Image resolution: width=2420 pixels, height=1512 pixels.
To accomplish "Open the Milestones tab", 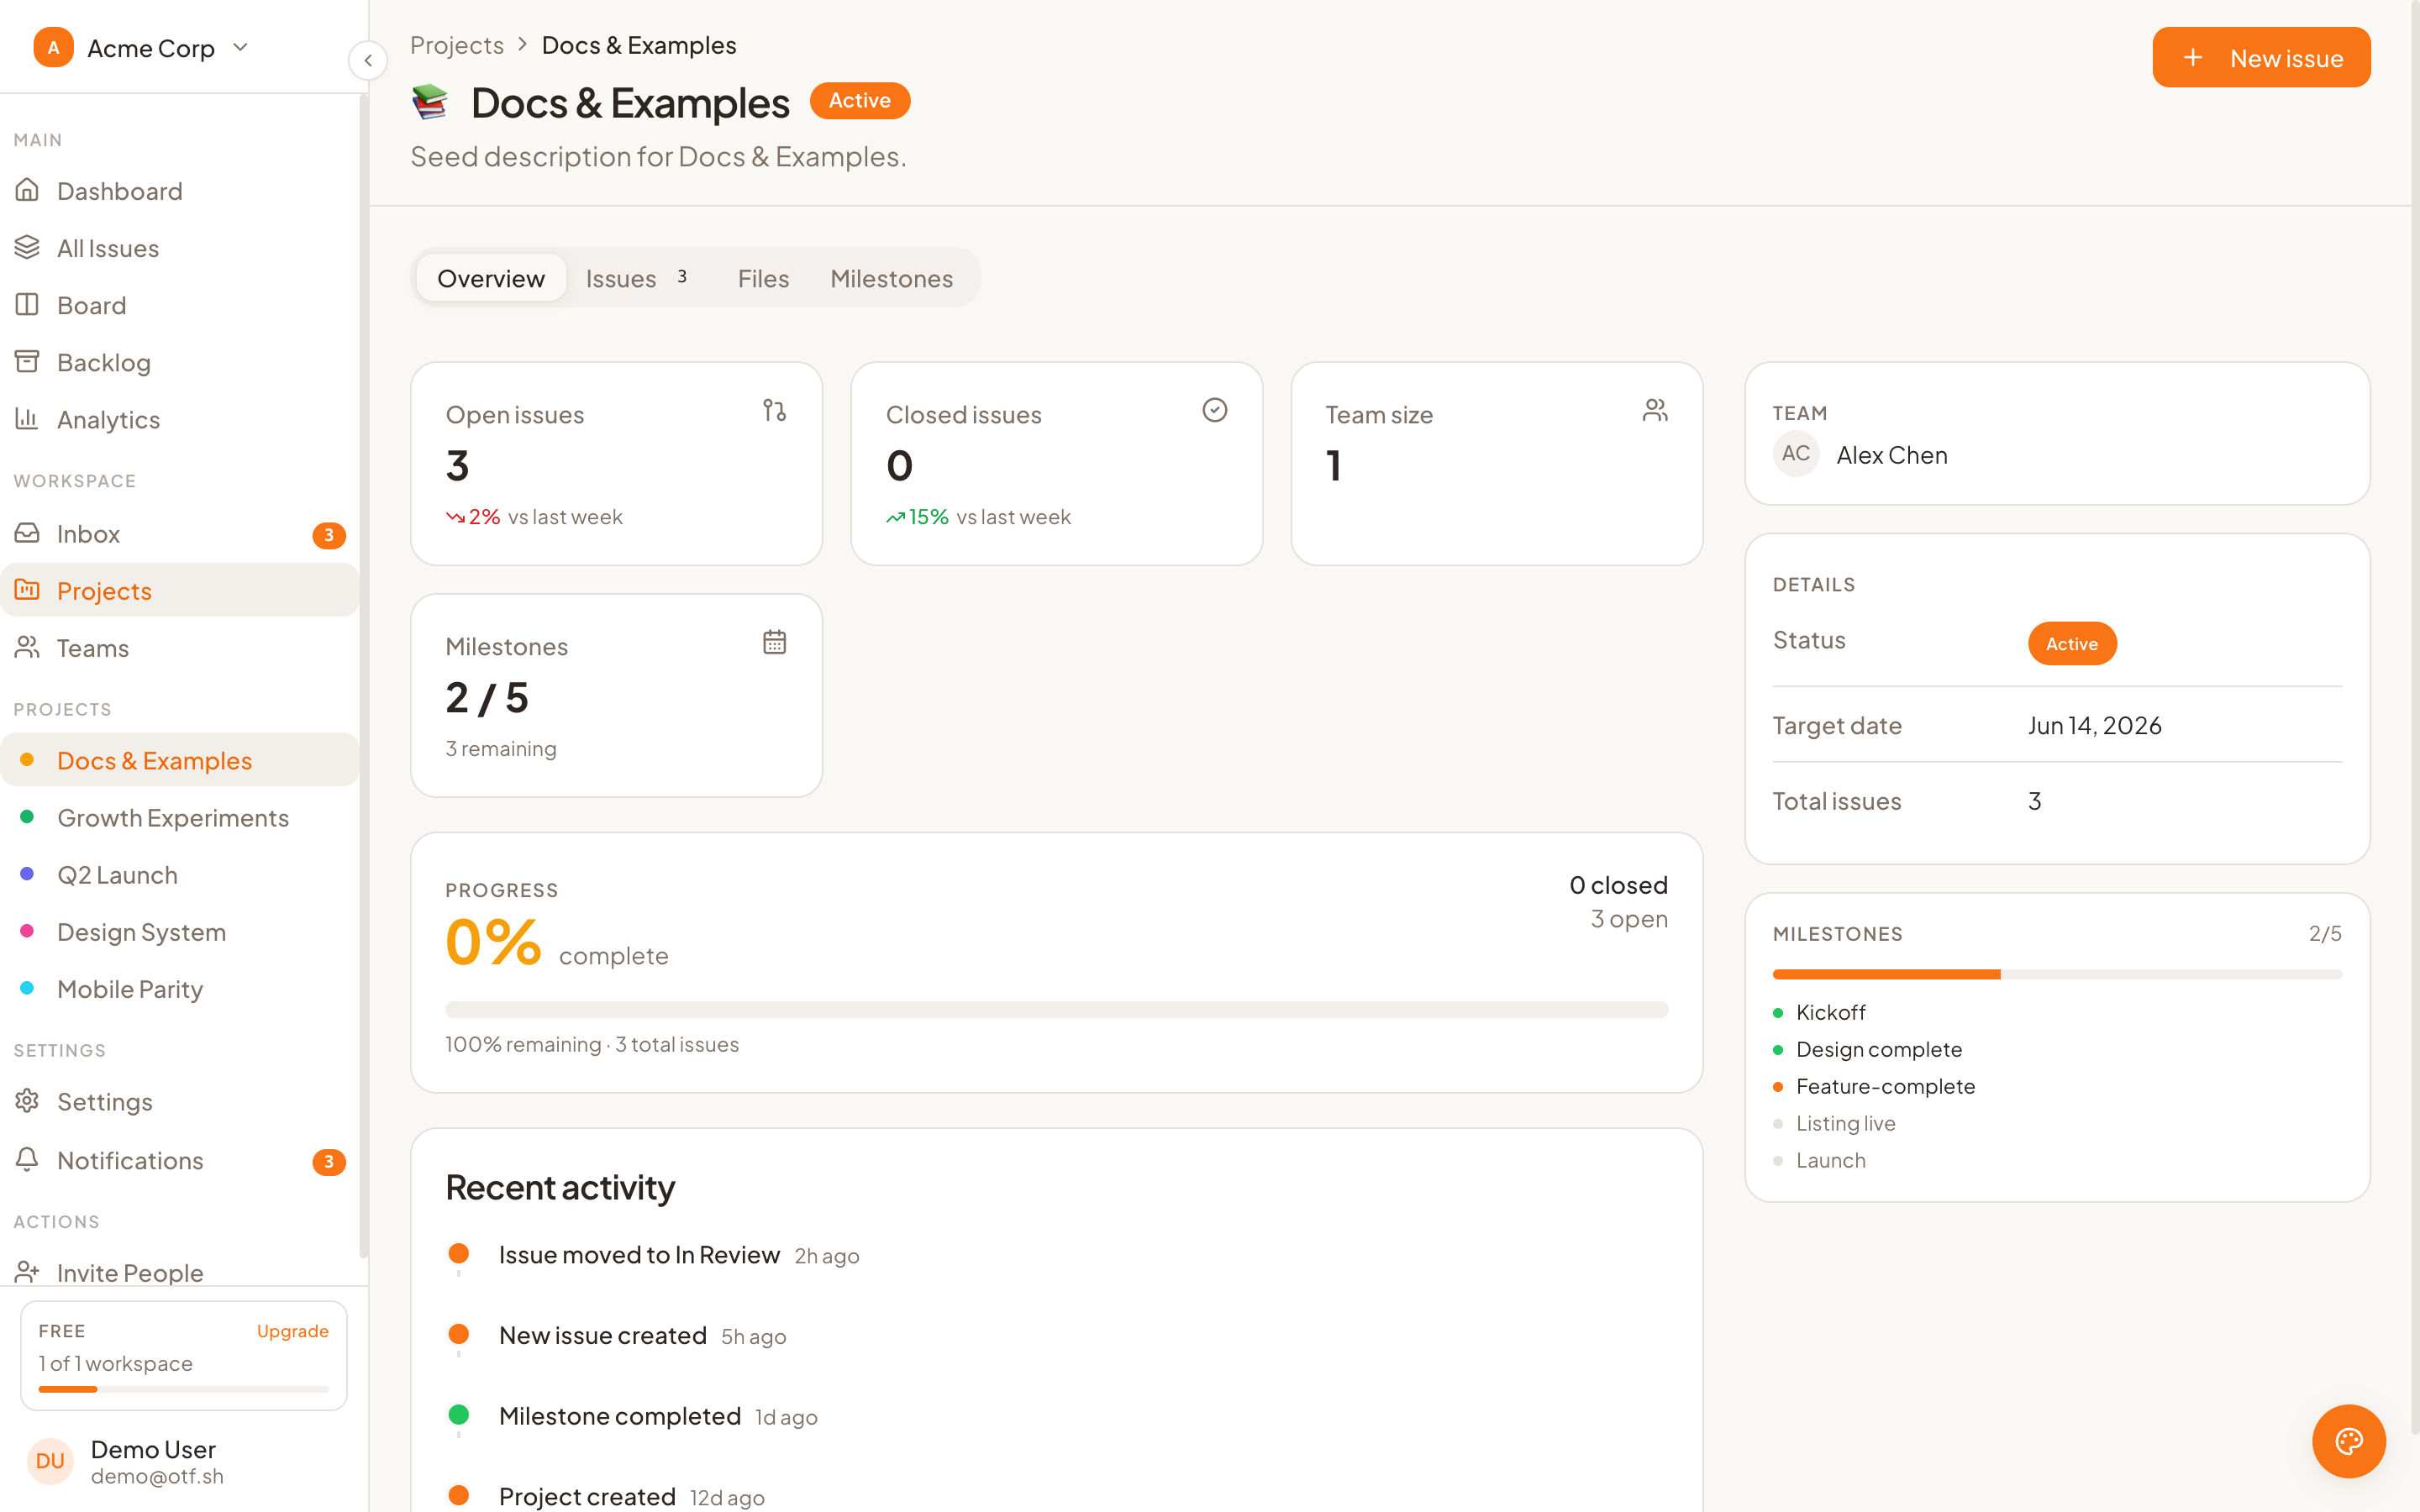I will click(x=891, y=278).
